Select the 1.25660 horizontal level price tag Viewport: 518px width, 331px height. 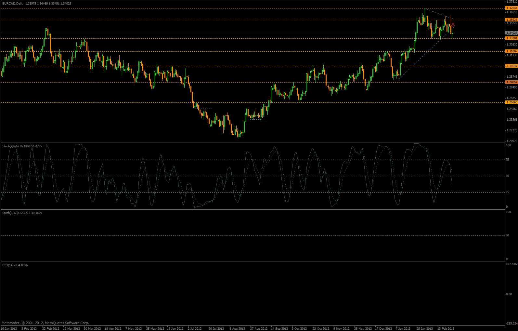point(512,102)
